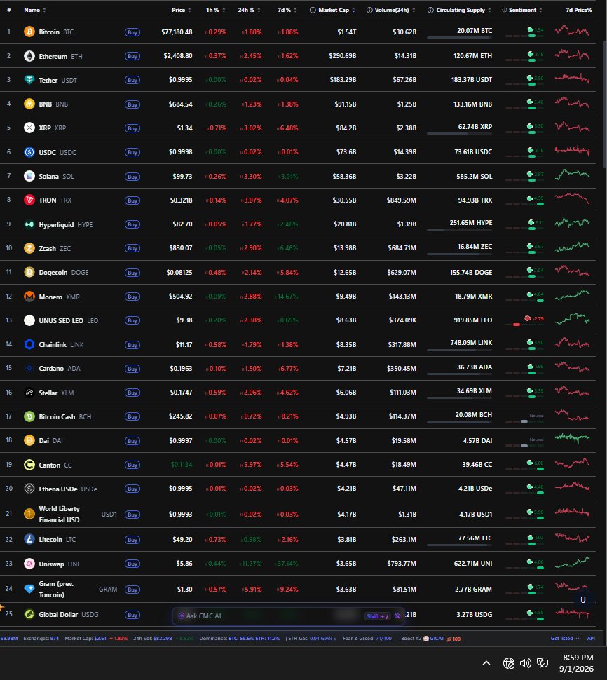Open the Stellar coin logo
Screen dimensions: 607x680
29,392
